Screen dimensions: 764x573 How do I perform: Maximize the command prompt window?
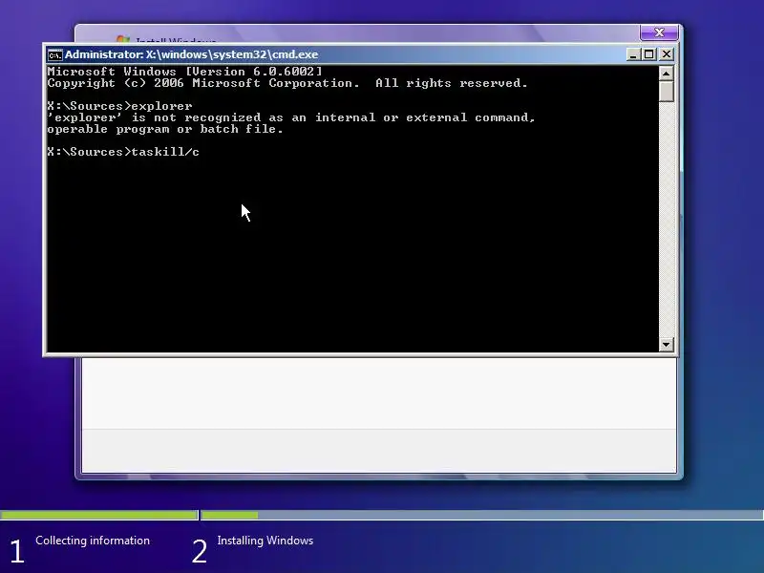[x=649, y=54]
